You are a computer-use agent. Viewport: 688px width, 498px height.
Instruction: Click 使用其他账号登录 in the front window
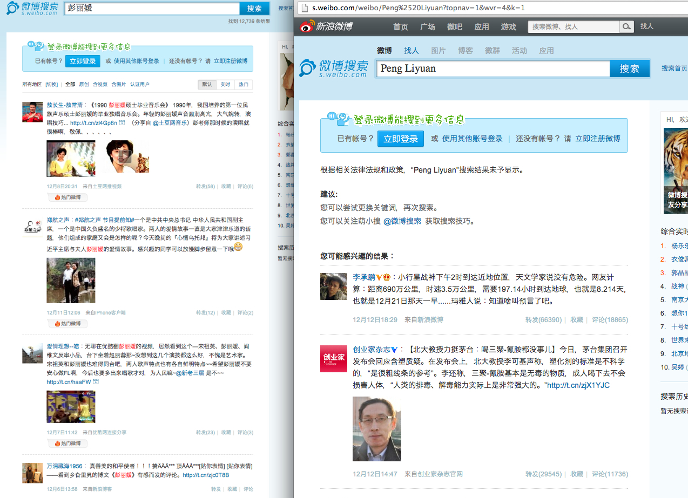point(473,139)
